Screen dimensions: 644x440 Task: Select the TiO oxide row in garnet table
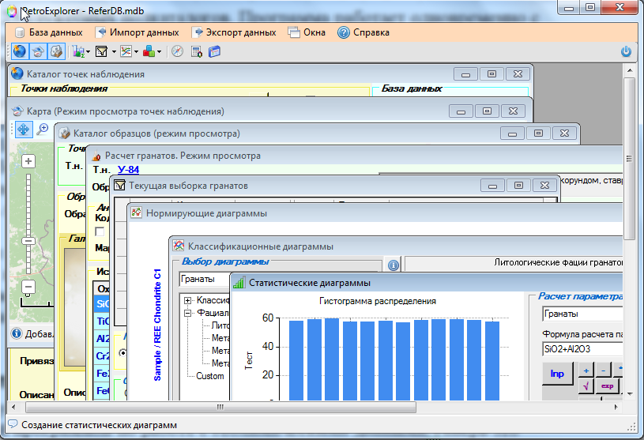[x=102, y=322]
